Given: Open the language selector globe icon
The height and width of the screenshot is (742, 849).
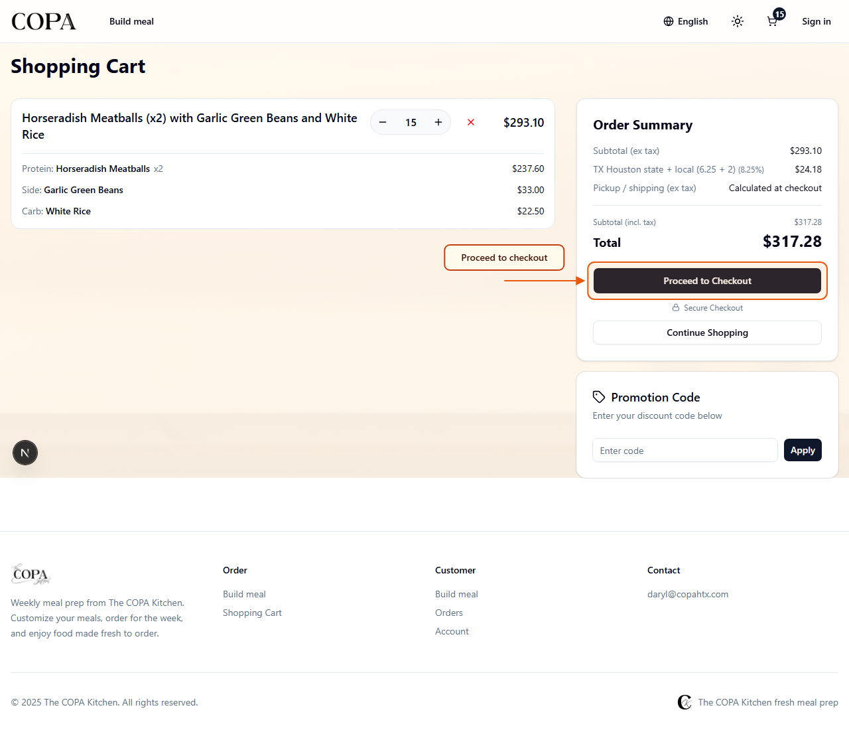Looking at the screenshot, I should (667, 21).
